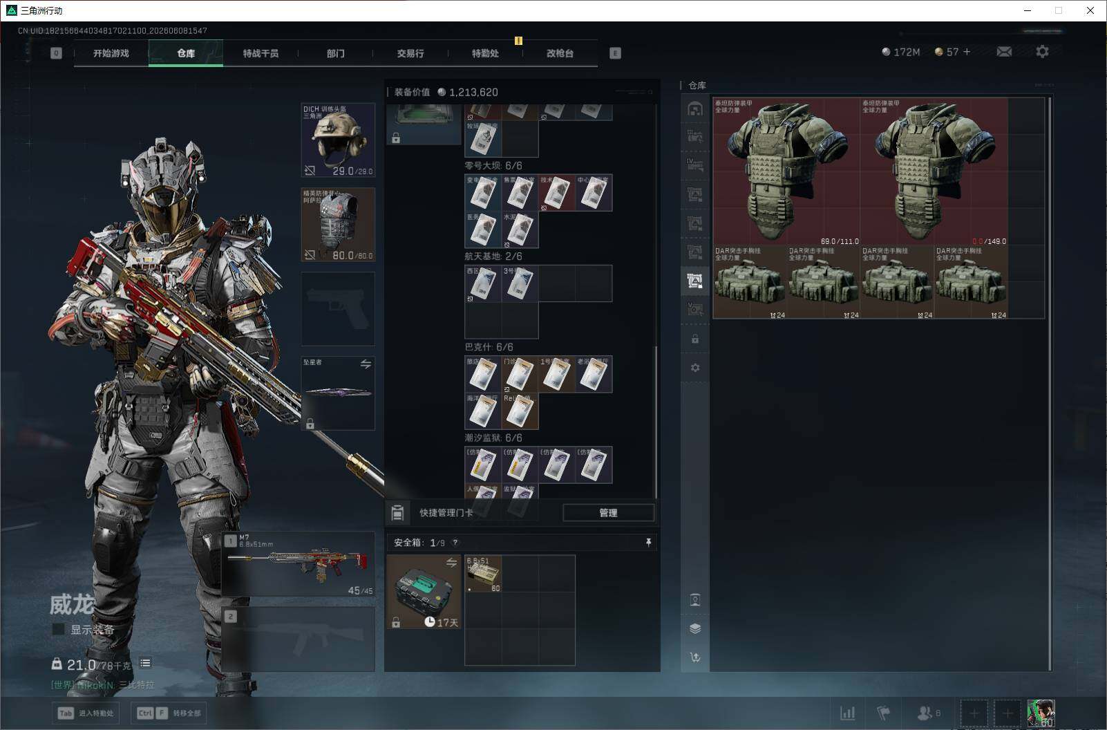Click the 航天基地: 2/6 section label

[x=493, y=256]
